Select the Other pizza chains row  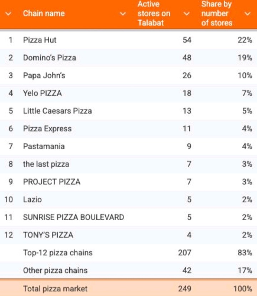point(55,270)
